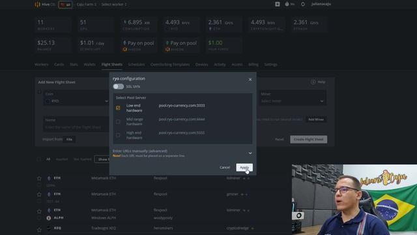Click the XEQ coin icon
The width and height of the screenshot is (417, 235).
click(x=49, y=228)
